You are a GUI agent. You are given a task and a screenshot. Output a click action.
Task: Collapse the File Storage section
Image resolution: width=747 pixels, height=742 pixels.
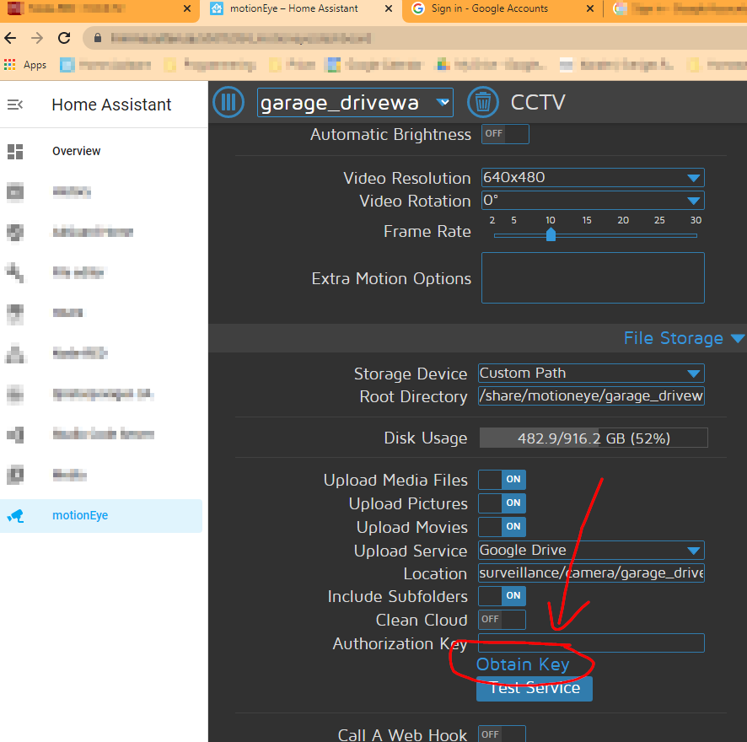739,337
